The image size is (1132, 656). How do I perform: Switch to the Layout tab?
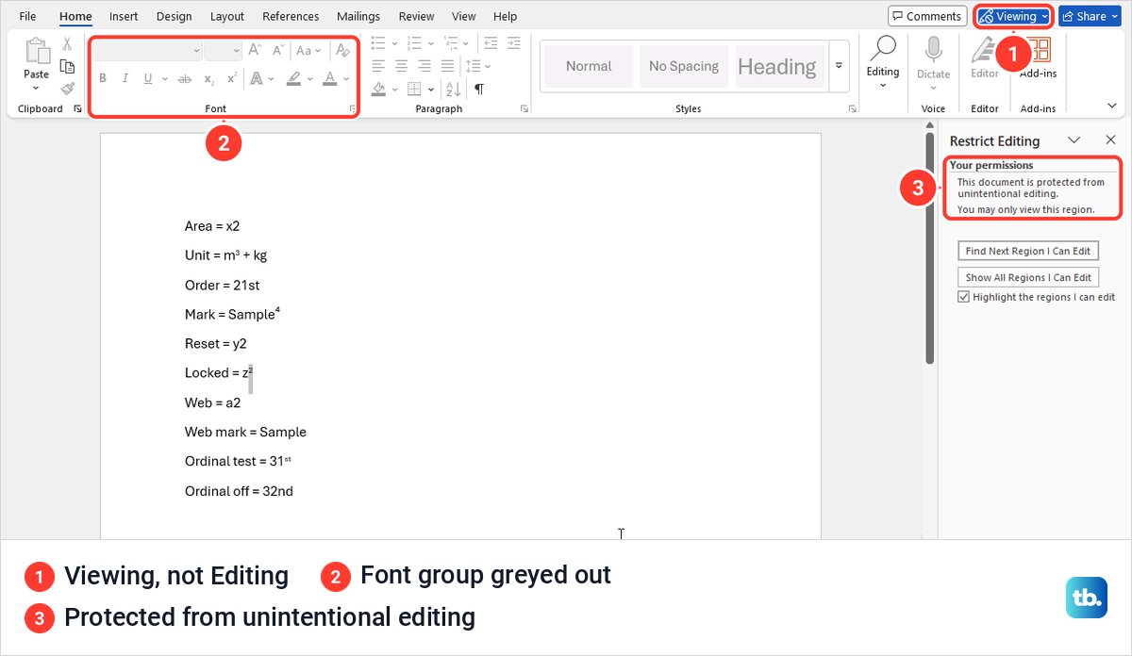tap(227, 16)
